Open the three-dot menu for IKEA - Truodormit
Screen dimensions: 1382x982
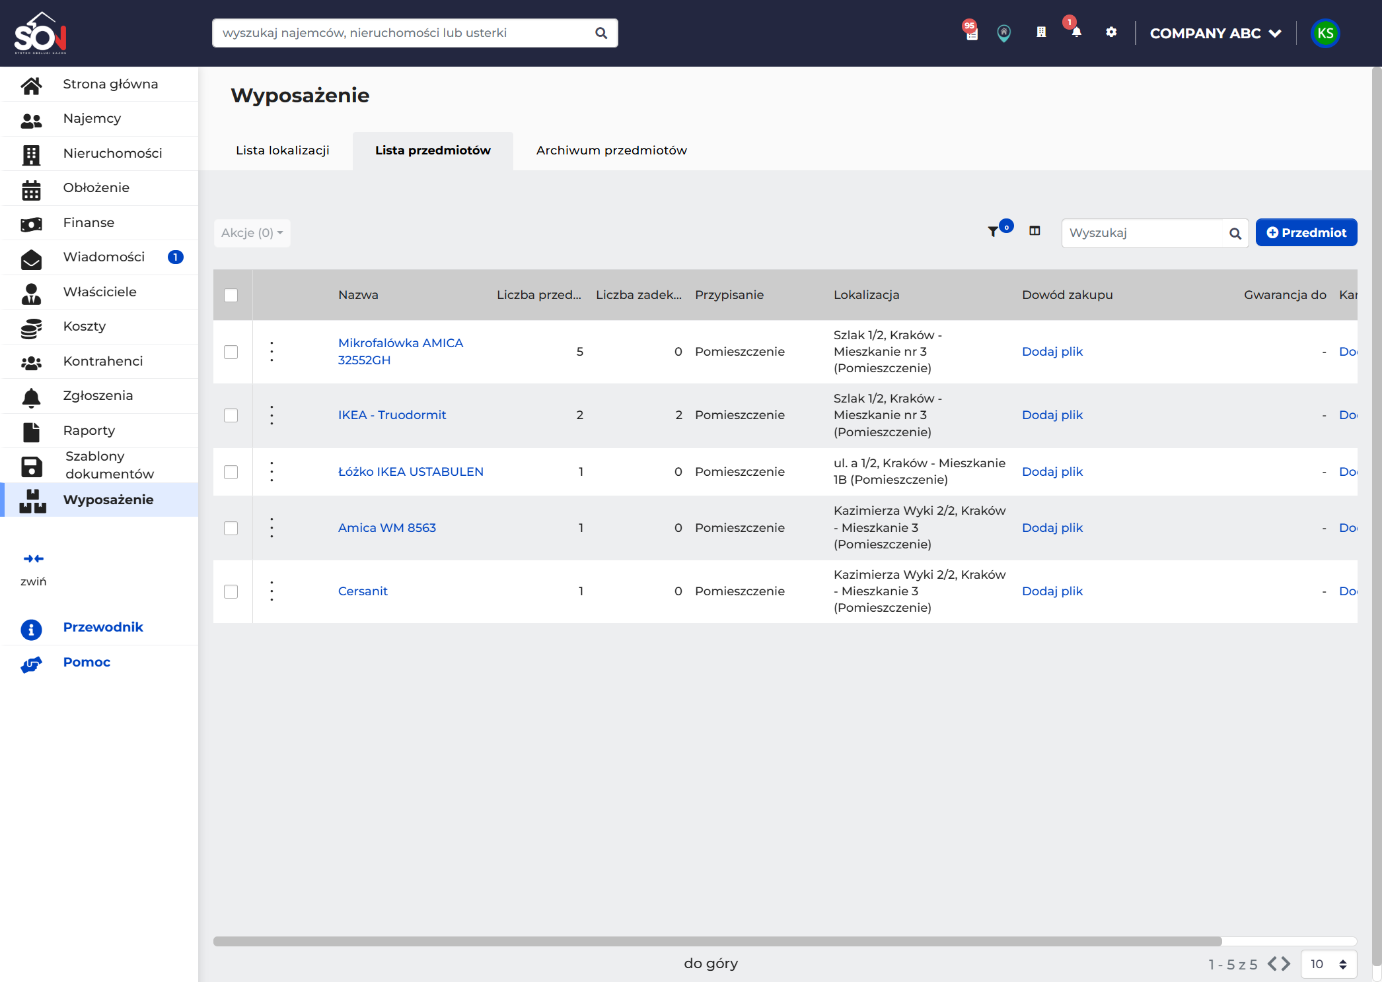(x=272, y=415)
